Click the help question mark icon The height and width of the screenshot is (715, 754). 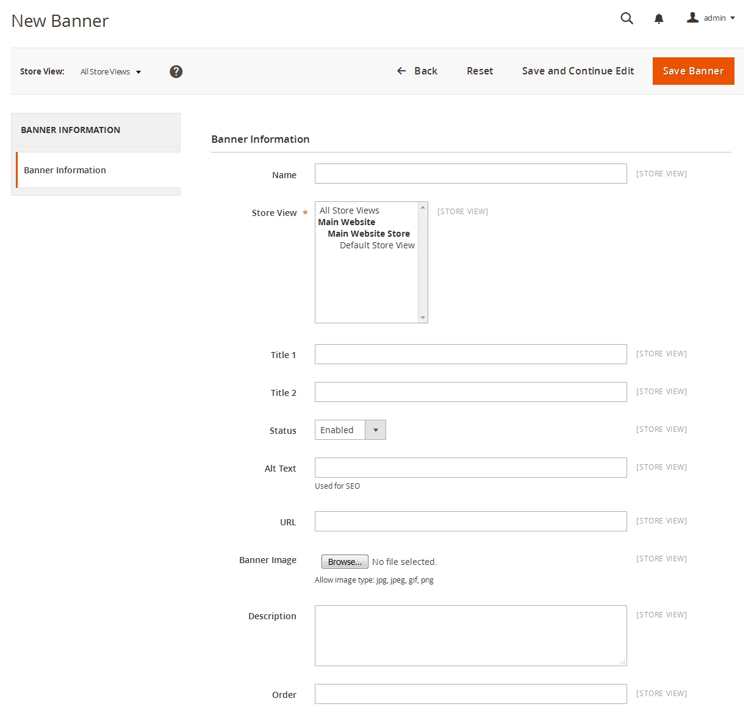tap(176, 71)
